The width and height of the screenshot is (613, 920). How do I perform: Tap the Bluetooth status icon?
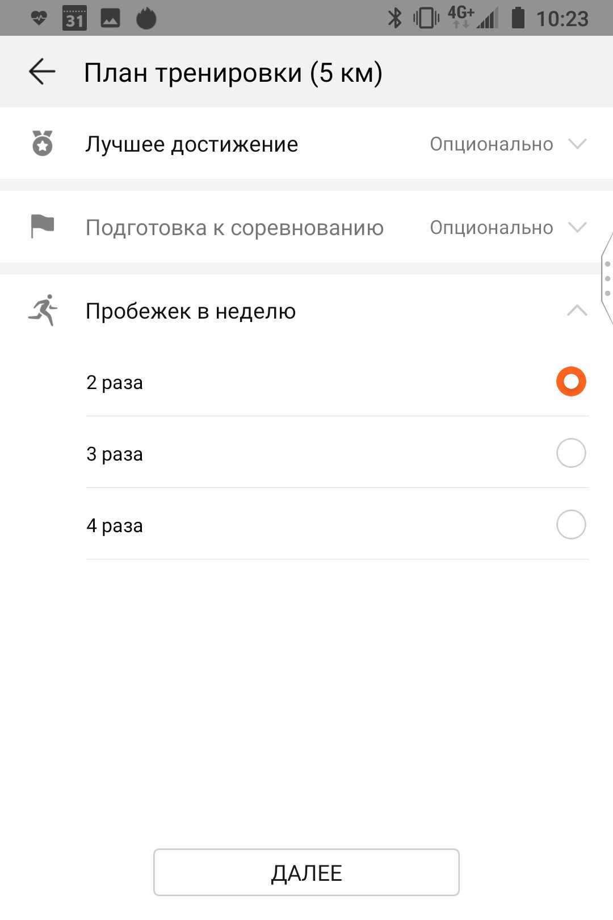[394, 18]
